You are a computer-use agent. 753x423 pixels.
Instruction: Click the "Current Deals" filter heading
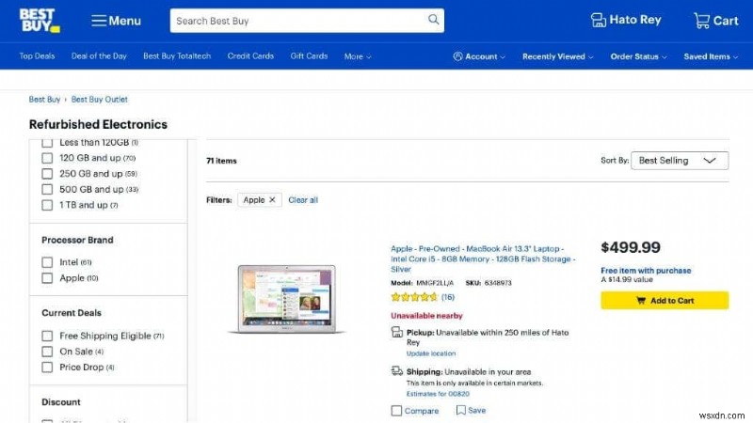[x=72, y=313]
